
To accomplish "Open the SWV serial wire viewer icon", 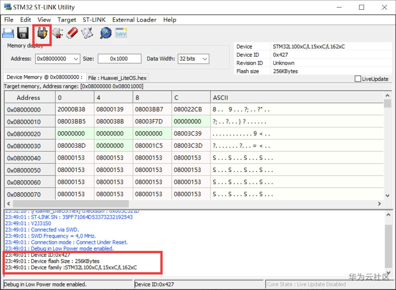I will 121,33.
